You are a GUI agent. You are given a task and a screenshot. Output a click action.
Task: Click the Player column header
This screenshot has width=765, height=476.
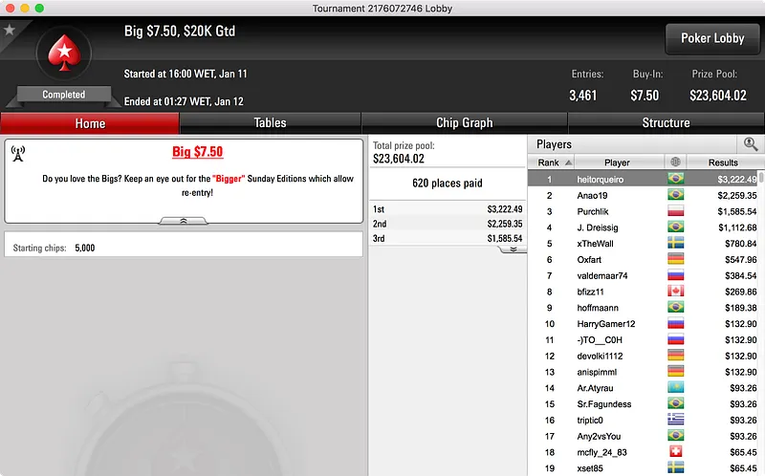617,162
